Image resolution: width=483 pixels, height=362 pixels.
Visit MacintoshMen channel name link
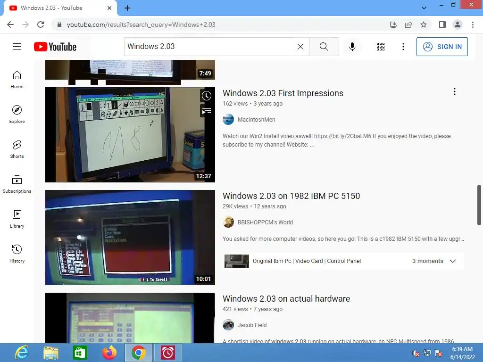(x=256, y=119)
